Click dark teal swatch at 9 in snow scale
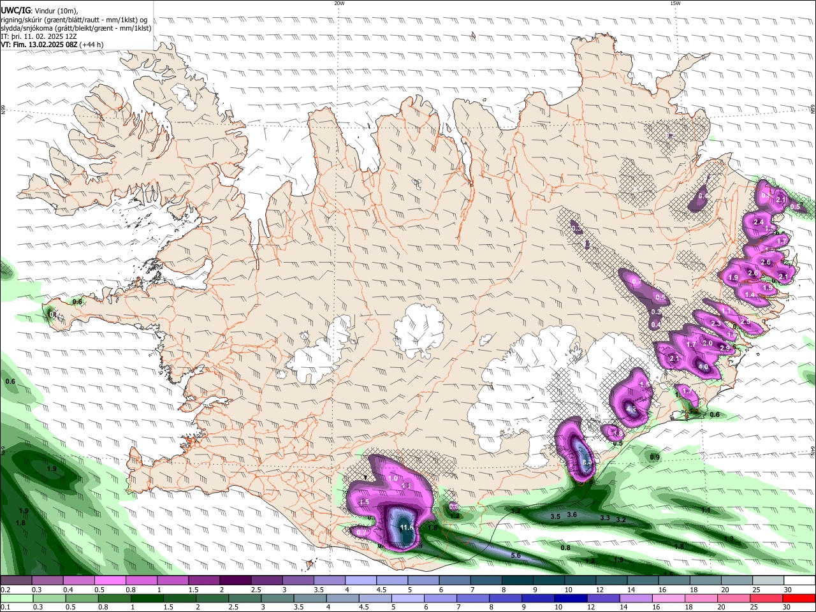This screenshot has height=612, width=816. point(548,581)
